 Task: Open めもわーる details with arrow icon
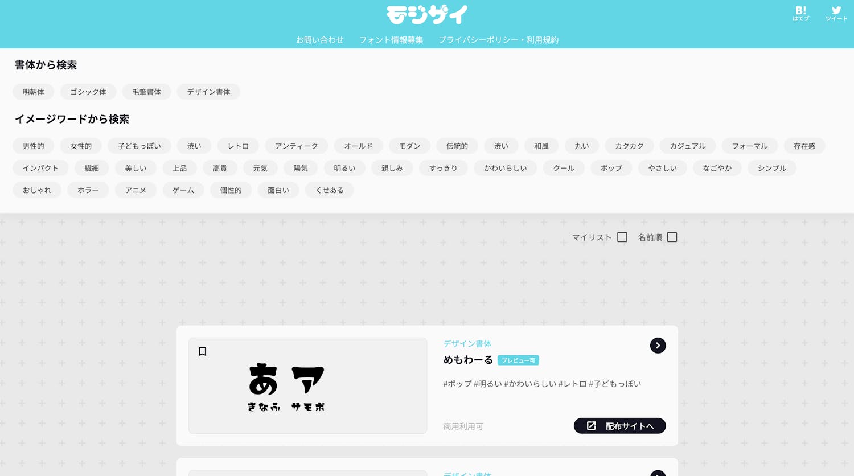coord(658,346)
